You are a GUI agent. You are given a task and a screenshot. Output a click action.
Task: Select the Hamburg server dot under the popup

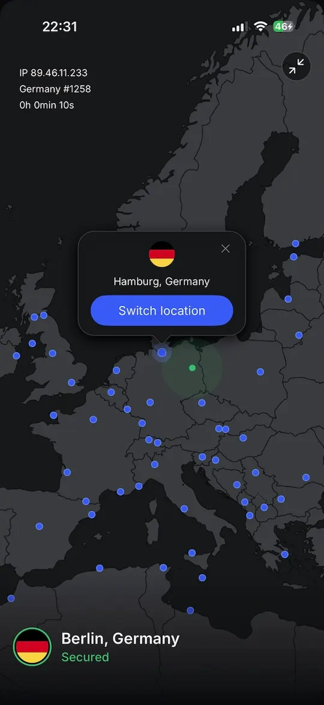(162, 353)
